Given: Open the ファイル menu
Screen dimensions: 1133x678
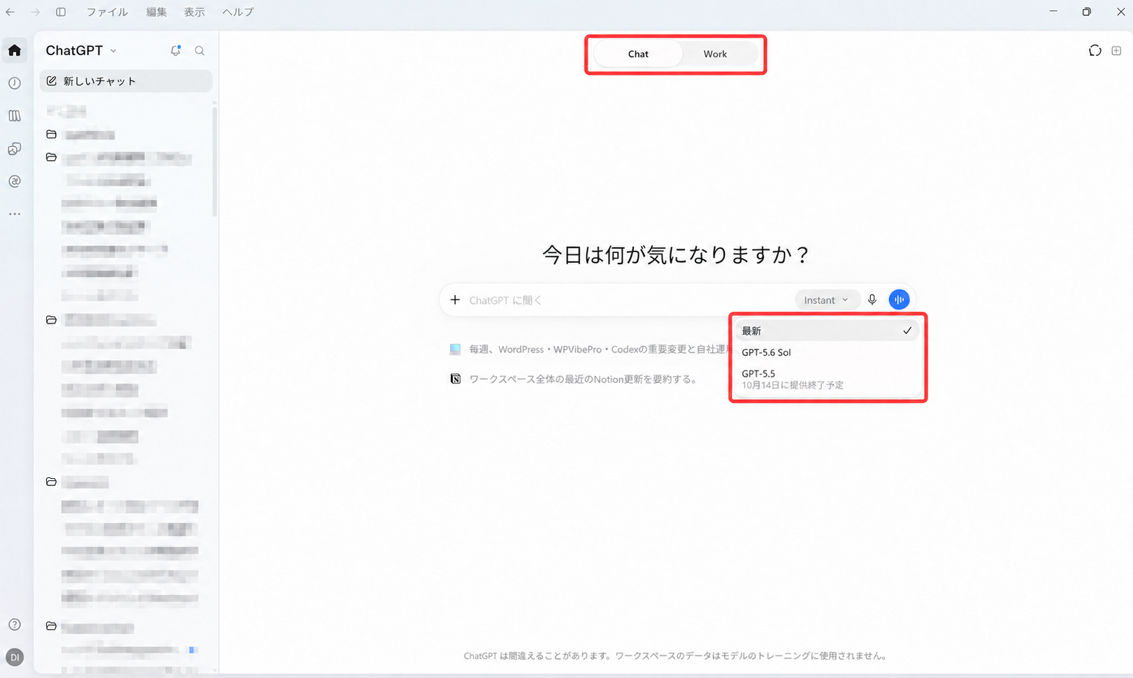Looking at the screenshot, I should [x=107, y=12].
